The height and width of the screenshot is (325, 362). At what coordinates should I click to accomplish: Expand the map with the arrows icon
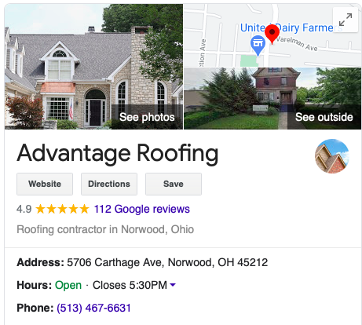[346, 20]
